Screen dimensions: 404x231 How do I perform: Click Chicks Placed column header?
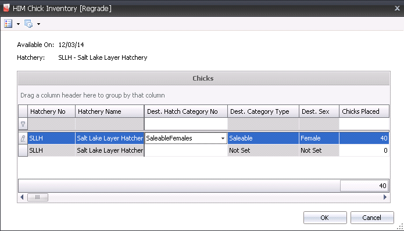coord(364,111)
